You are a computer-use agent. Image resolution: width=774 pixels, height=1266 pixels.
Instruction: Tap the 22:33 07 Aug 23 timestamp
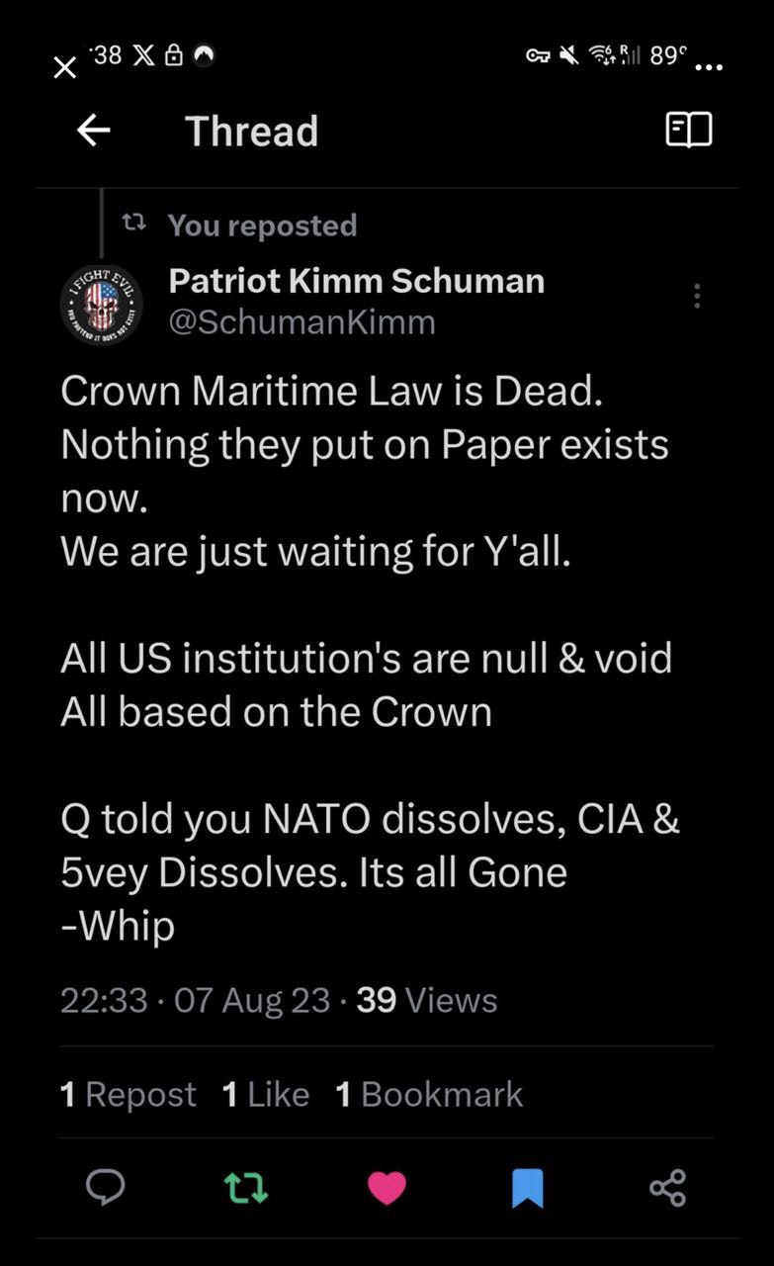[x=195, y=1000]
